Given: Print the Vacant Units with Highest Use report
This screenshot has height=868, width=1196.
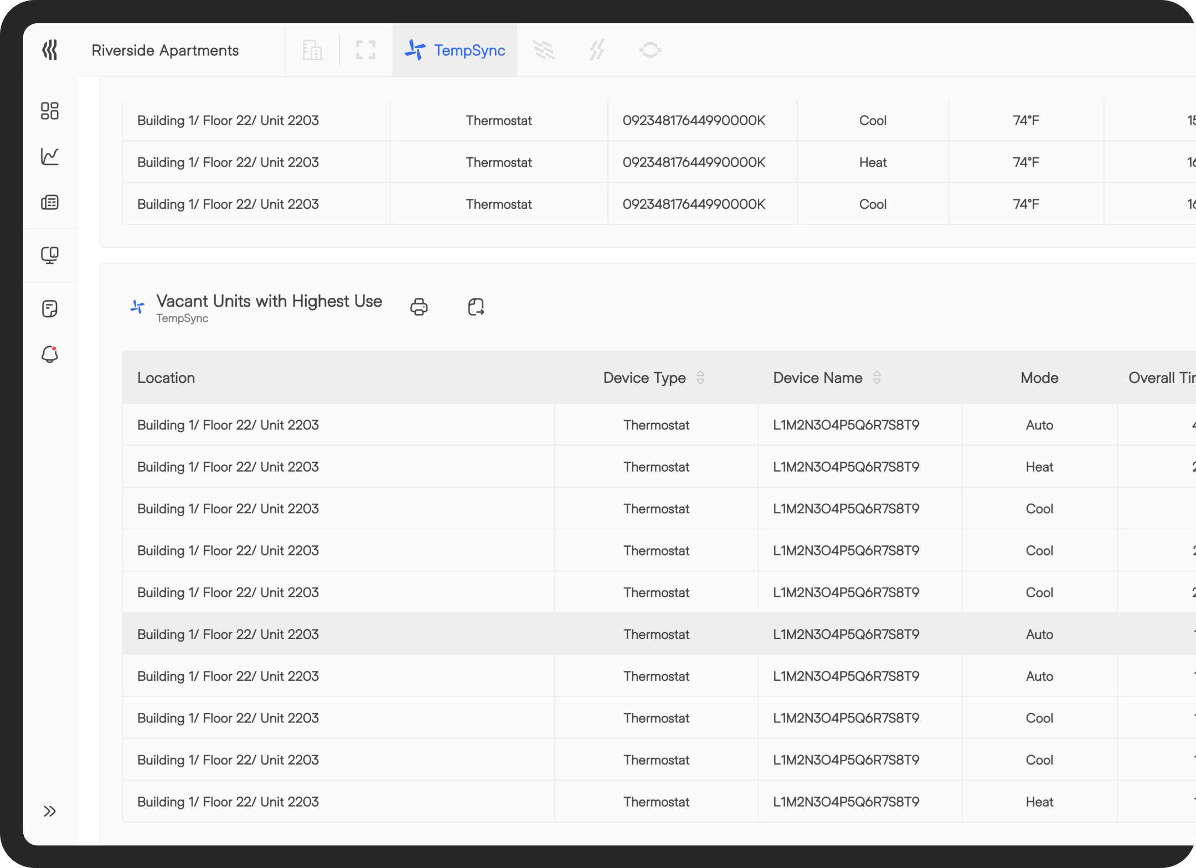Looking at the screenshot, I should [419, 307].
